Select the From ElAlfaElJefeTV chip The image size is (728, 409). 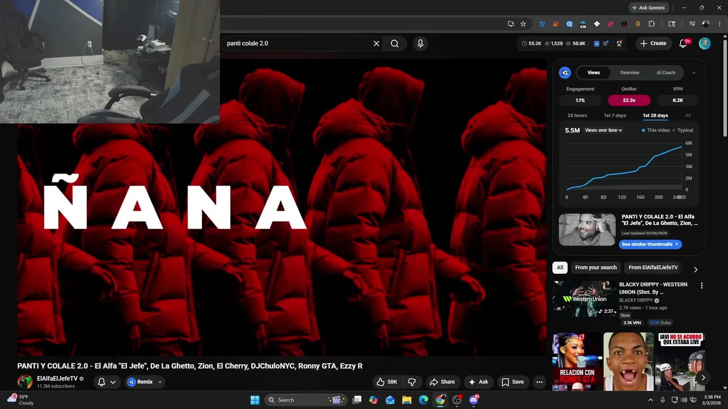(x=653, y=268)
